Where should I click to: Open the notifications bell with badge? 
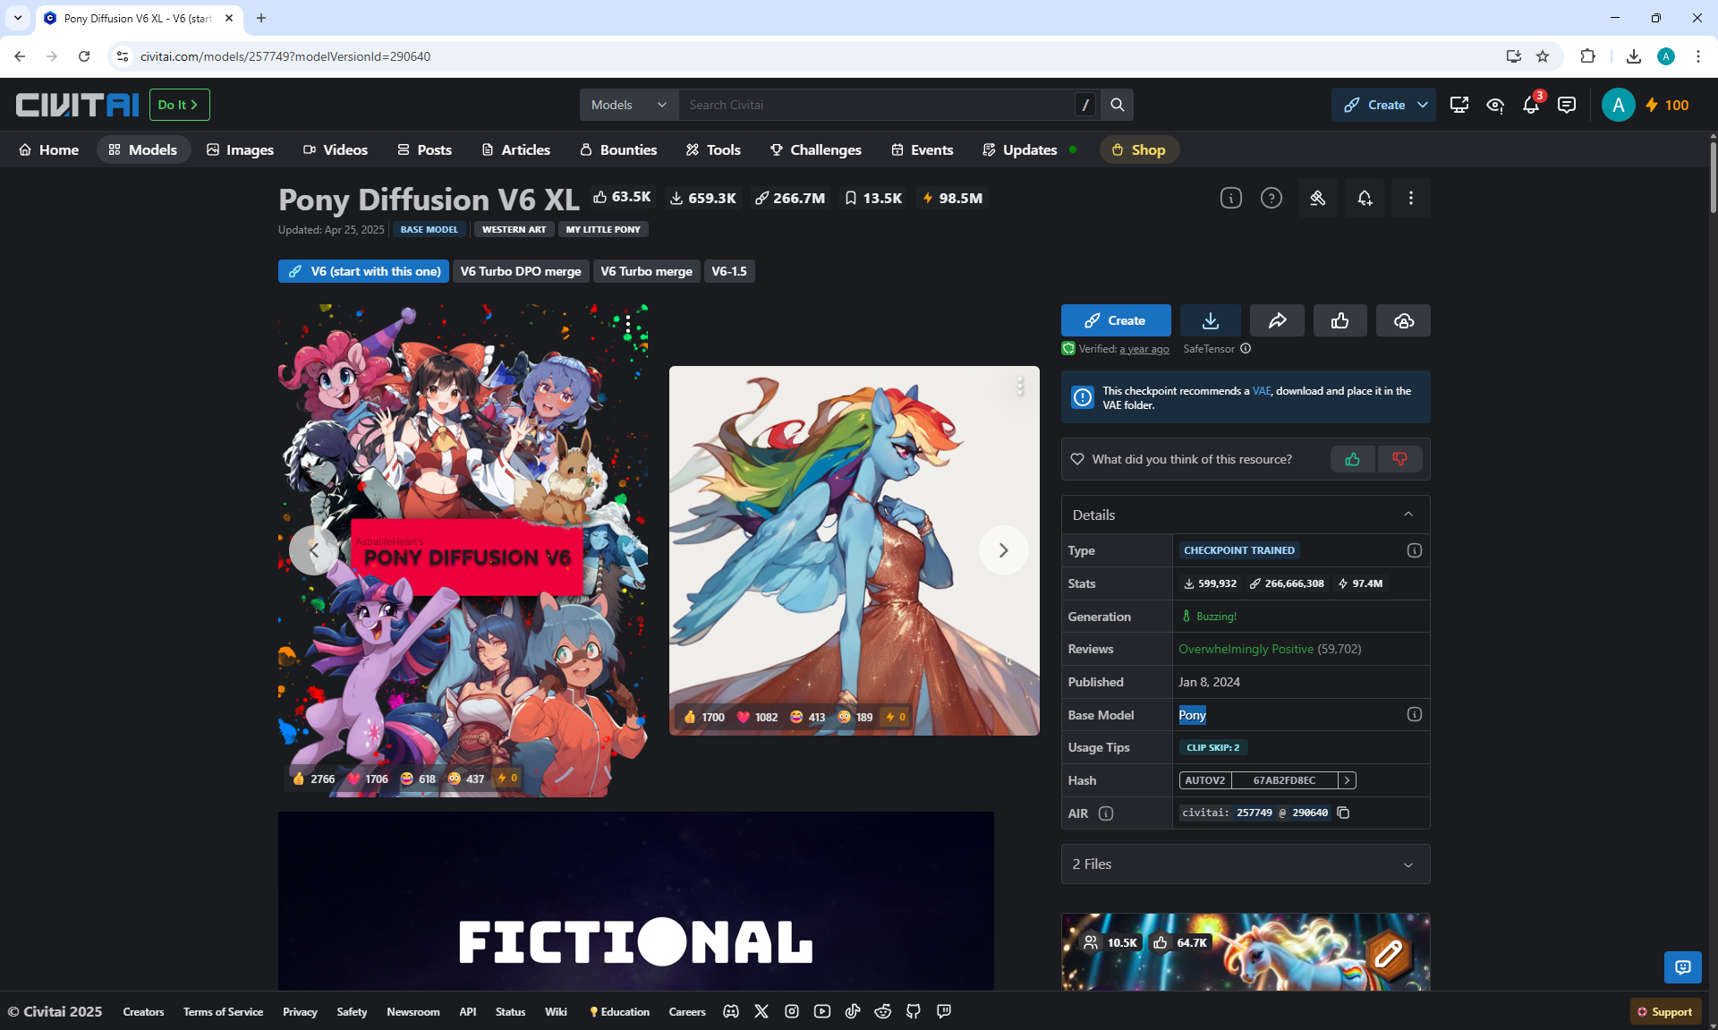point(1531,105)
